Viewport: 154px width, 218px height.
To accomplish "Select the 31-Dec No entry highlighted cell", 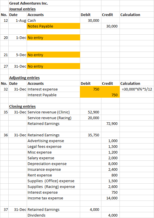I will click(53, 66).
